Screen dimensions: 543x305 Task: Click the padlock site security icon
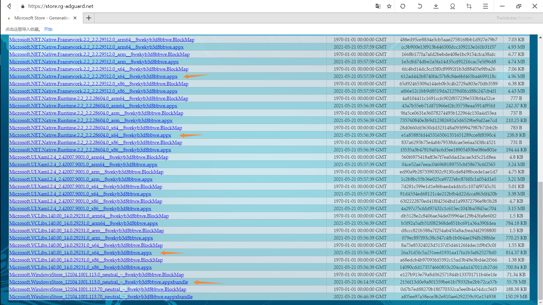click(x=23, y=6)
